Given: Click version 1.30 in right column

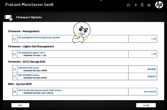Looking at the screenshot, I should [x=153, y=54].
